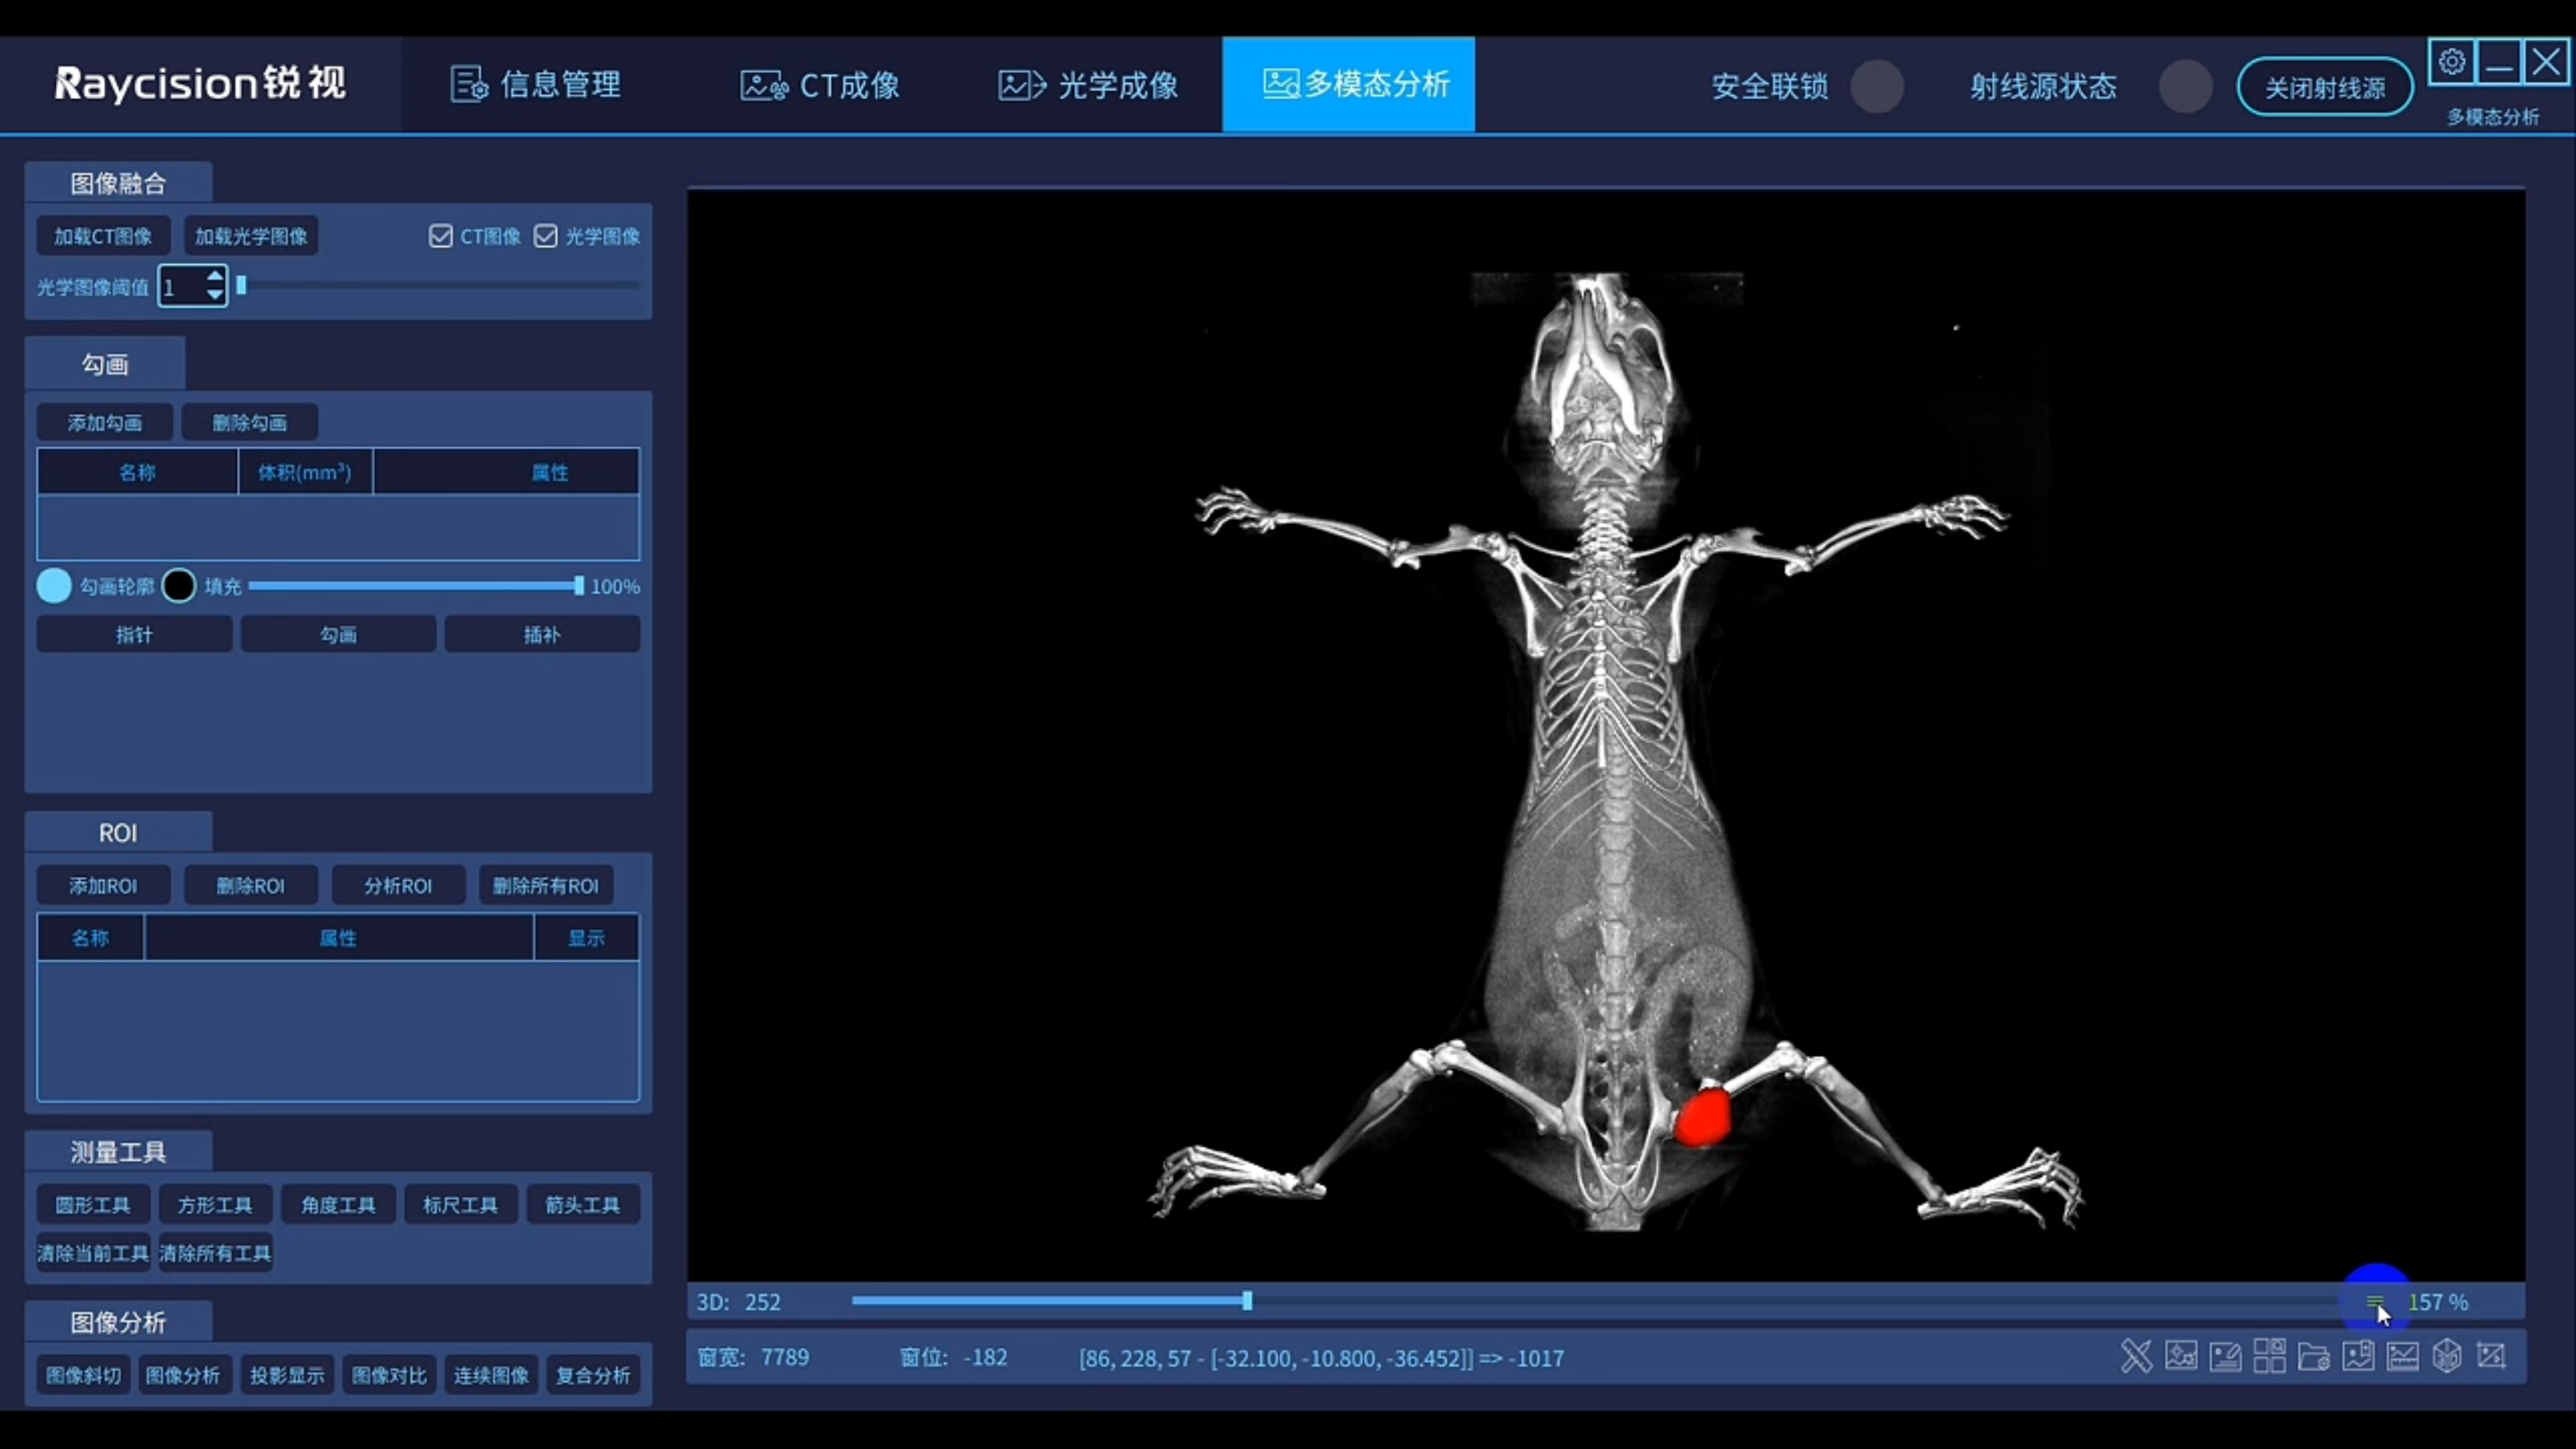Click the 删除ROI button
Screen dimensions: 2576x1449
[251, 885]
